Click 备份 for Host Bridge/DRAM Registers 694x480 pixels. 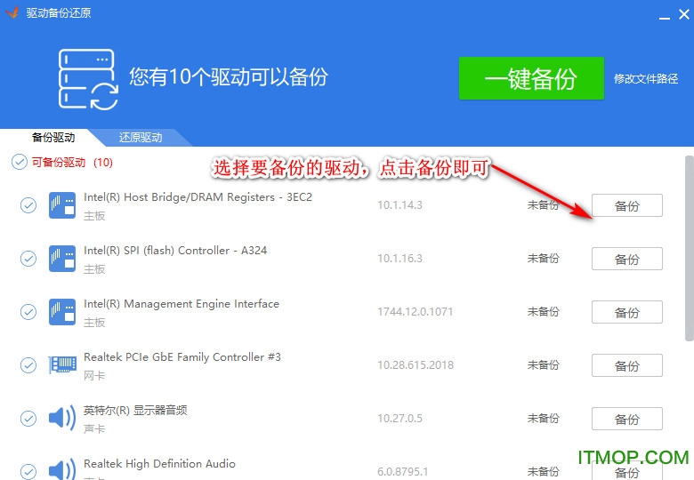(626, 205)
